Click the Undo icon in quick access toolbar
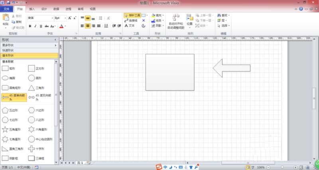 [x=14, y=3]
